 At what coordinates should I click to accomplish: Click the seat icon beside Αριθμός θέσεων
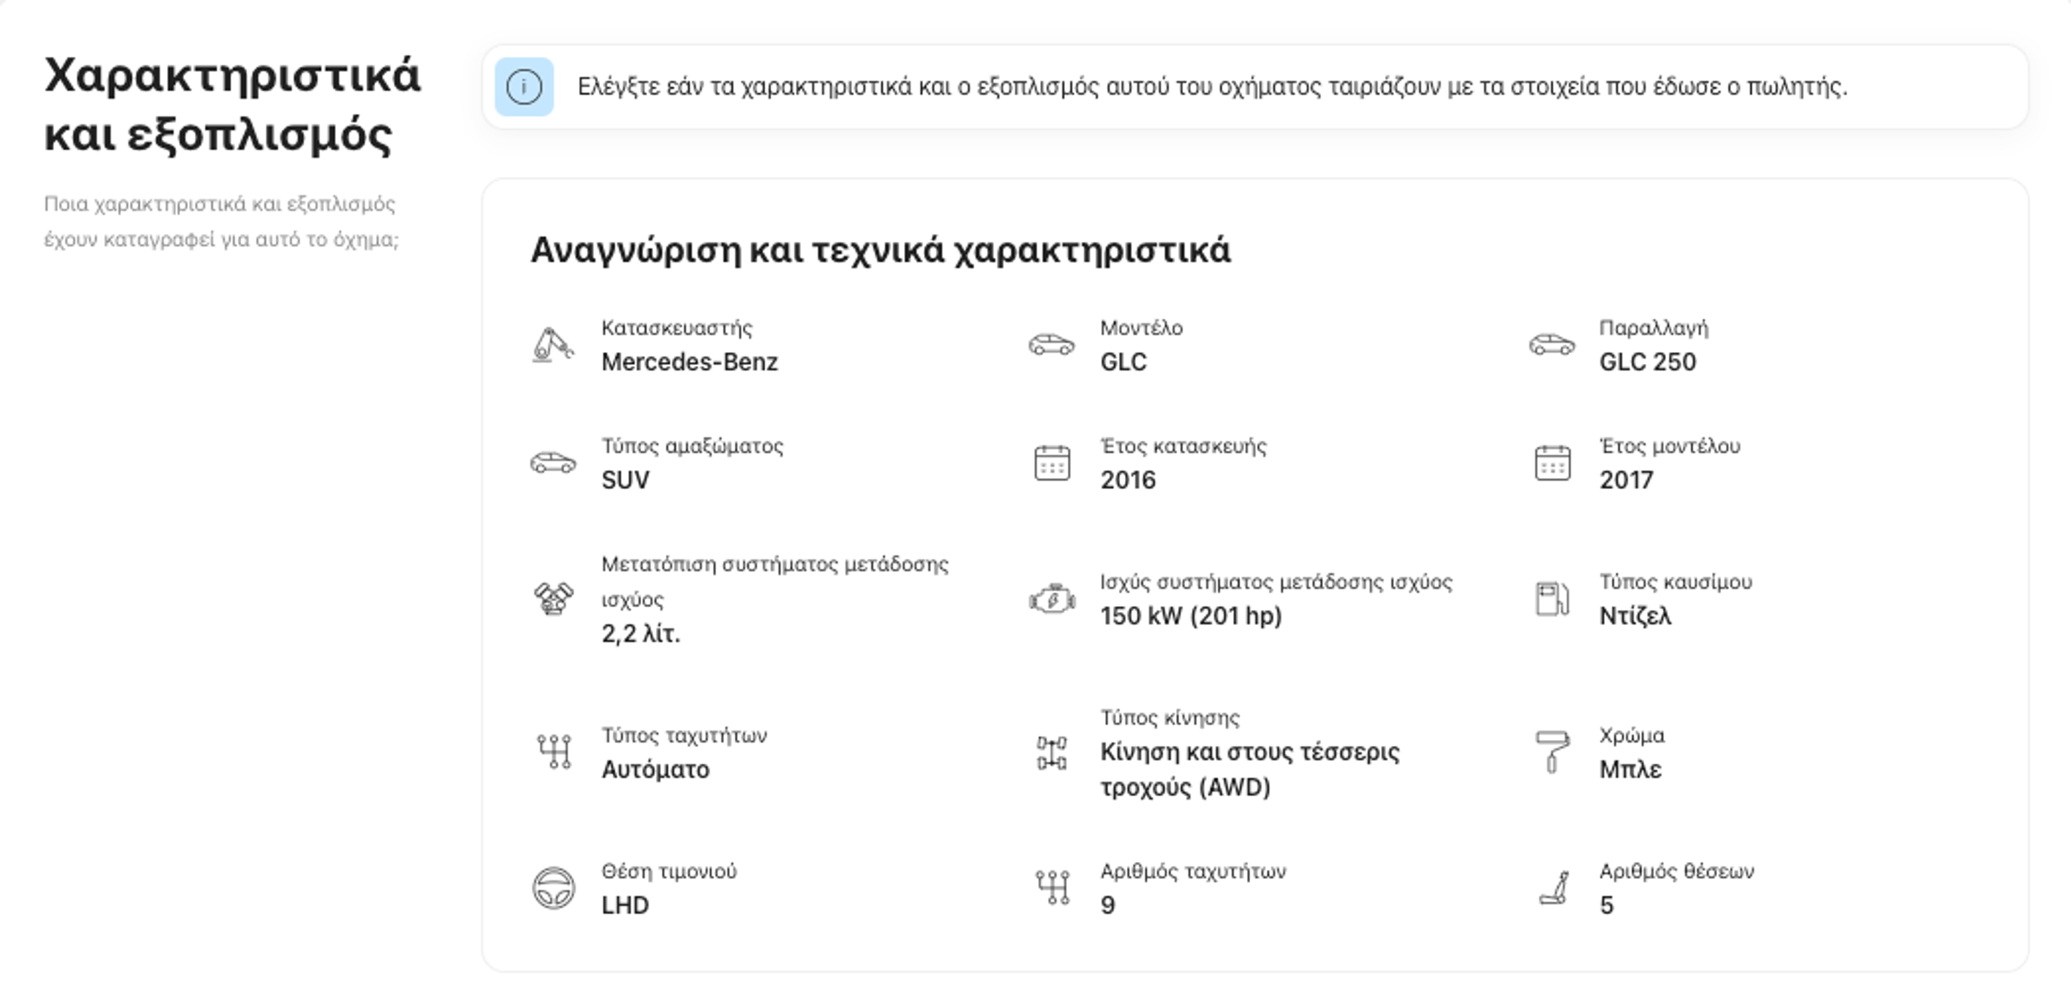pyautogui.click(x=1554, y=888)
